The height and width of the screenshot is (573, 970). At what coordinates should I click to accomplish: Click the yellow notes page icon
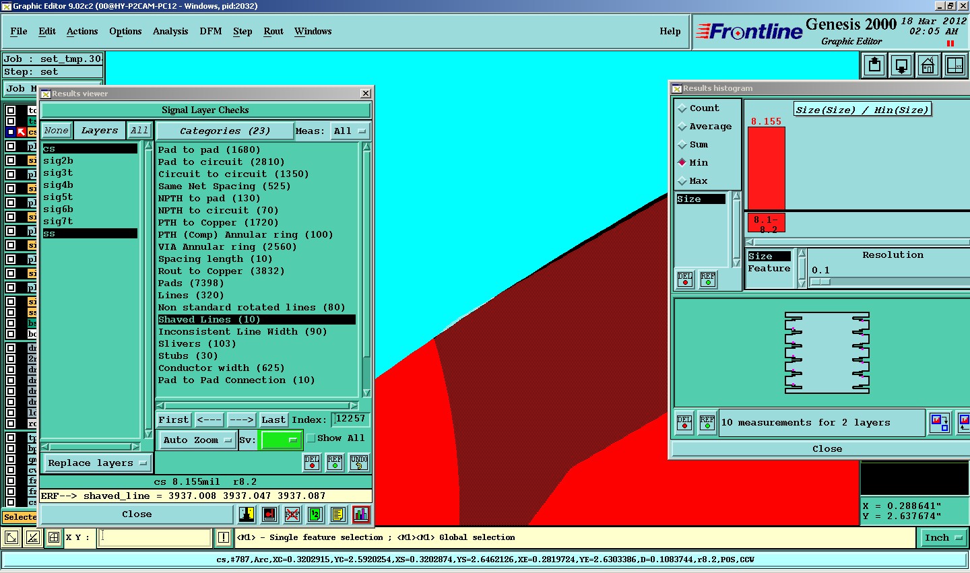point(338,514)
